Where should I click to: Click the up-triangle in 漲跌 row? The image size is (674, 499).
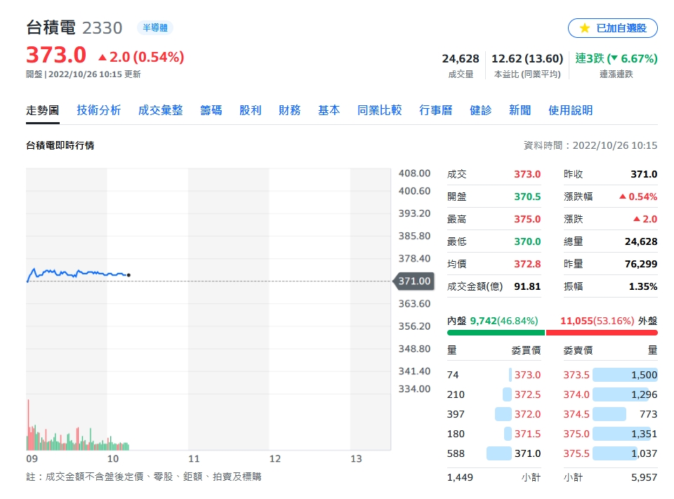pyautogui.click(x=637, y=219)
